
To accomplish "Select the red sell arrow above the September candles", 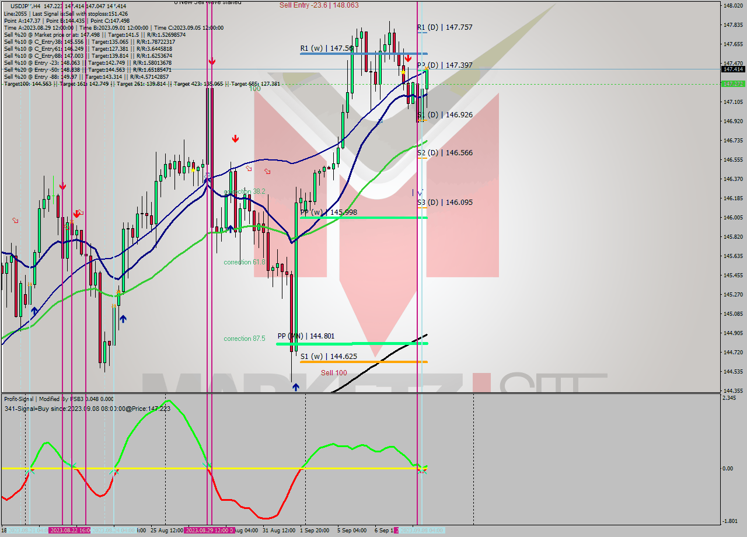I will pyautogui.click(x=407, y=59).
